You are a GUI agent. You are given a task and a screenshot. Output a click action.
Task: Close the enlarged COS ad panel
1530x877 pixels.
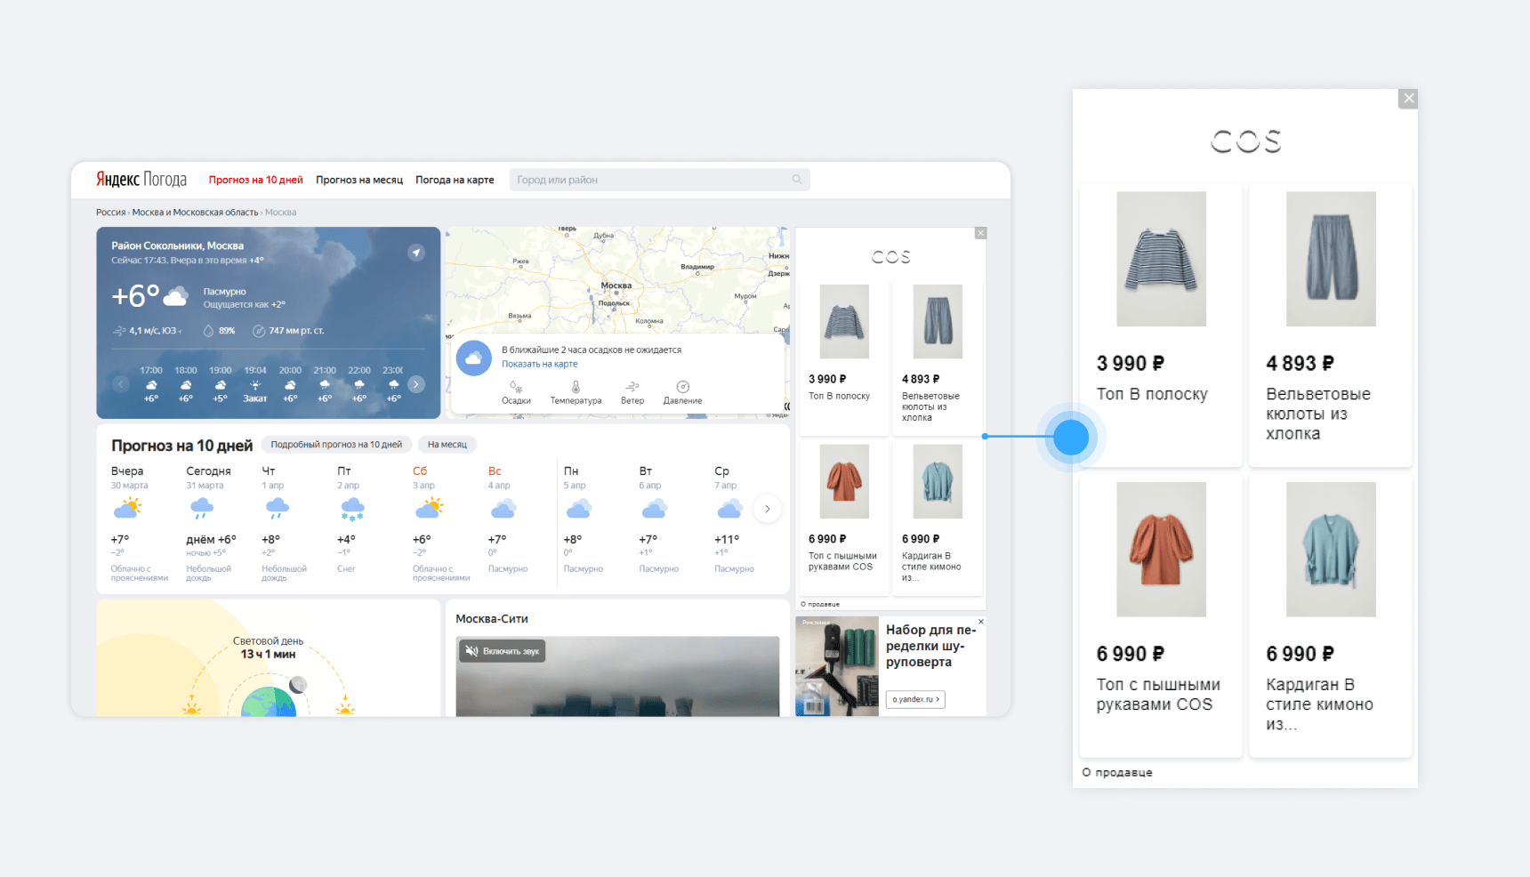tap(1408, 99)
